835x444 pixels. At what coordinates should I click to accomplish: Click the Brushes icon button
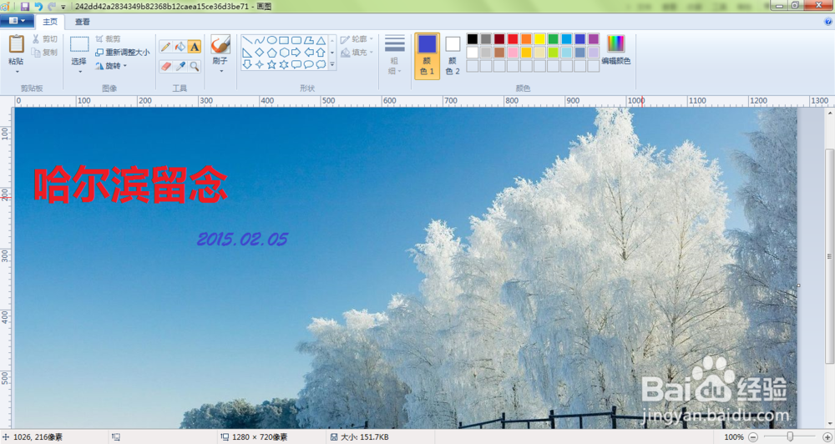point(220,44)
